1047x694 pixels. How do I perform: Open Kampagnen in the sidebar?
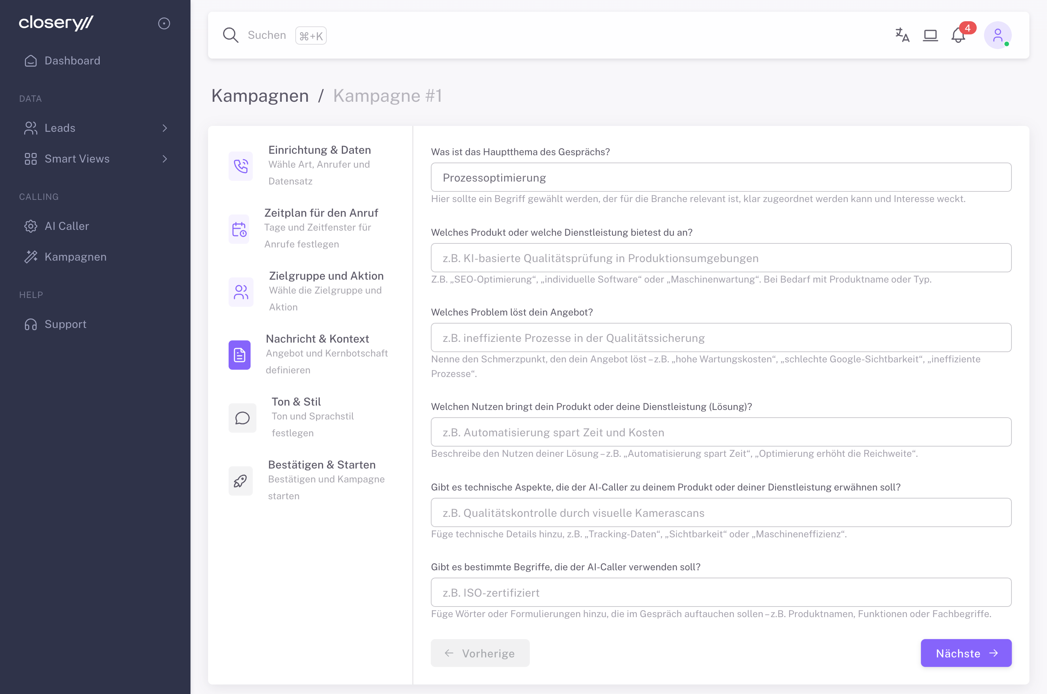pyautogui.click(x=75, y=257)
